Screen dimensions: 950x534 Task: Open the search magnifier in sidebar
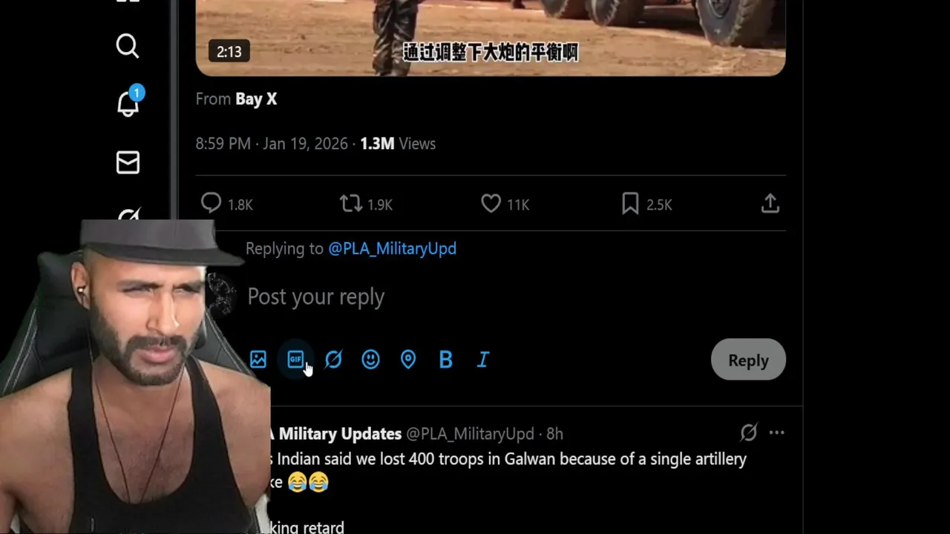128,46
